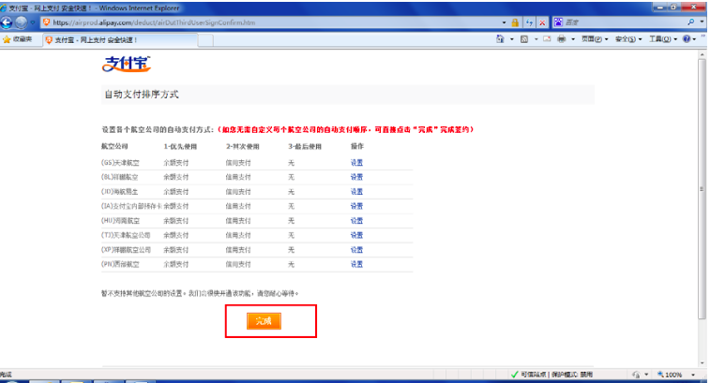This screenshot has width=710, height=383.
Task: Click the Baidu paw search provider icon
Action: [x=558, y=22]
